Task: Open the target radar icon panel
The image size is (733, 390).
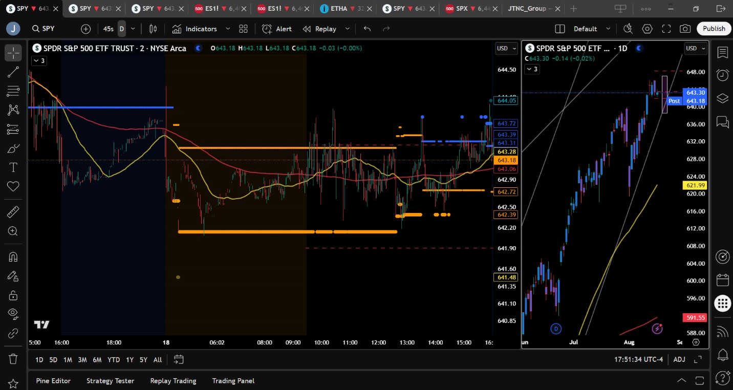Action: tap(722, 257)
